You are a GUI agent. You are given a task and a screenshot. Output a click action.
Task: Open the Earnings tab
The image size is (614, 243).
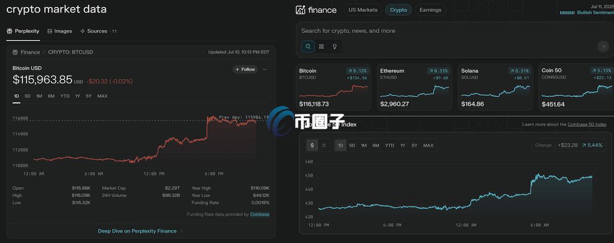[430, 10]
